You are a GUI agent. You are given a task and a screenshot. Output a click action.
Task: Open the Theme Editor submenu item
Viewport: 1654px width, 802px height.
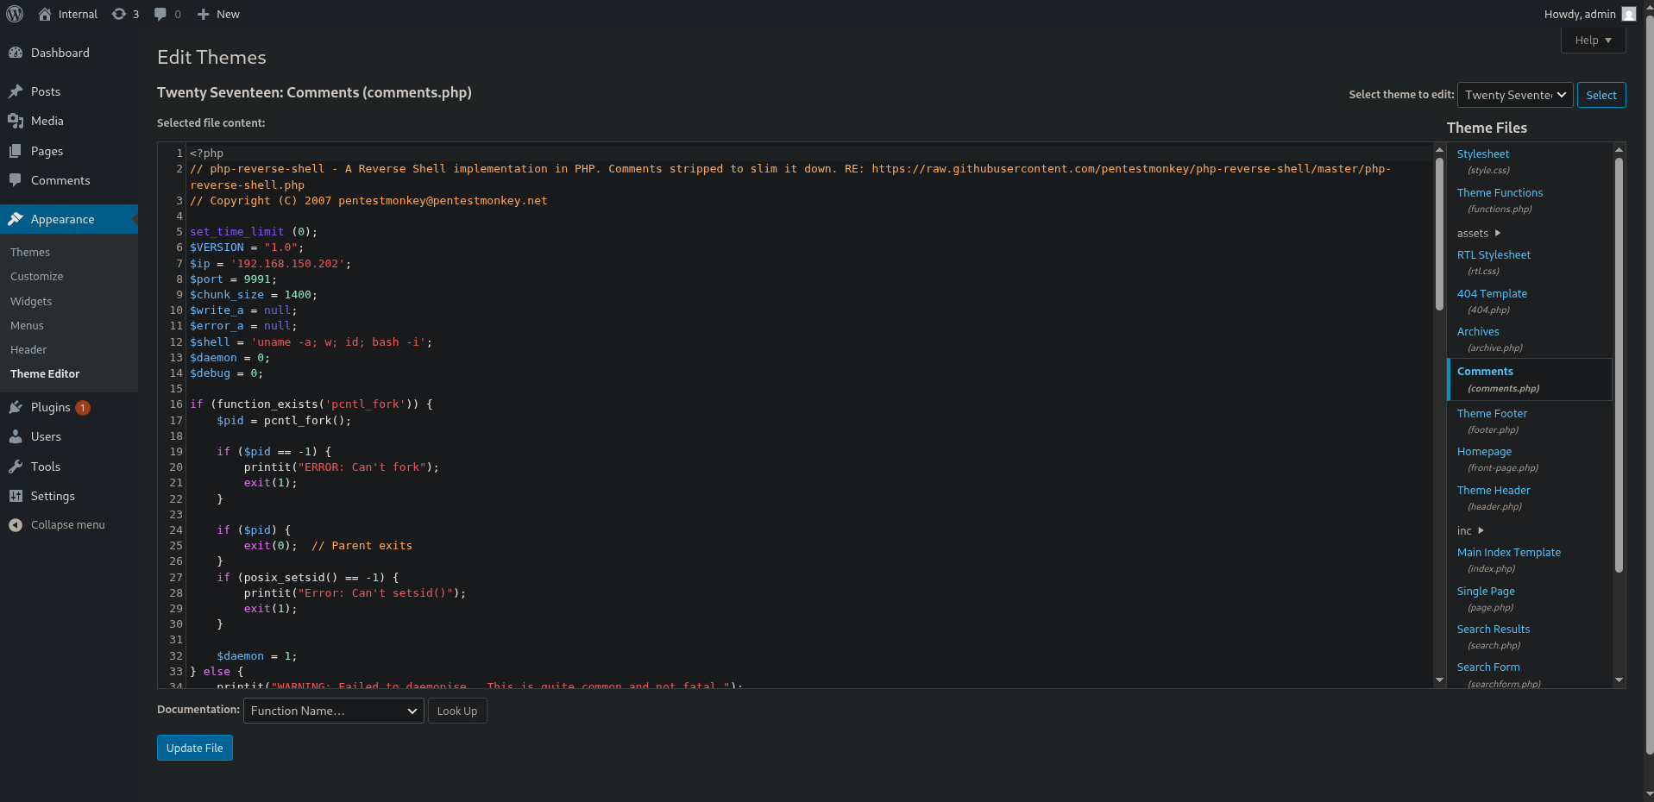pos(45,373)
